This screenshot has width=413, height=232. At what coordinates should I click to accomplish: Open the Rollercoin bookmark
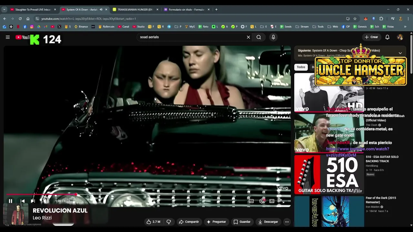(106, 27)
